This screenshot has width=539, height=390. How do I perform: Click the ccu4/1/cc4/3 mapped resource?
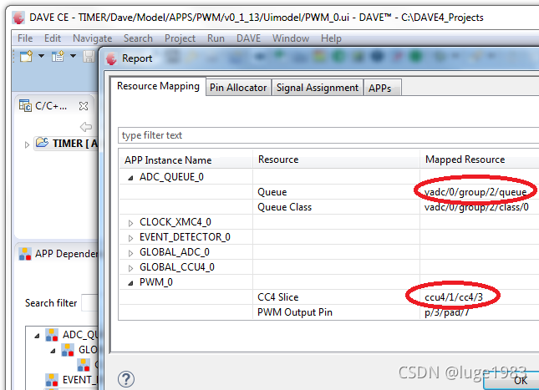tap(454, 297)
